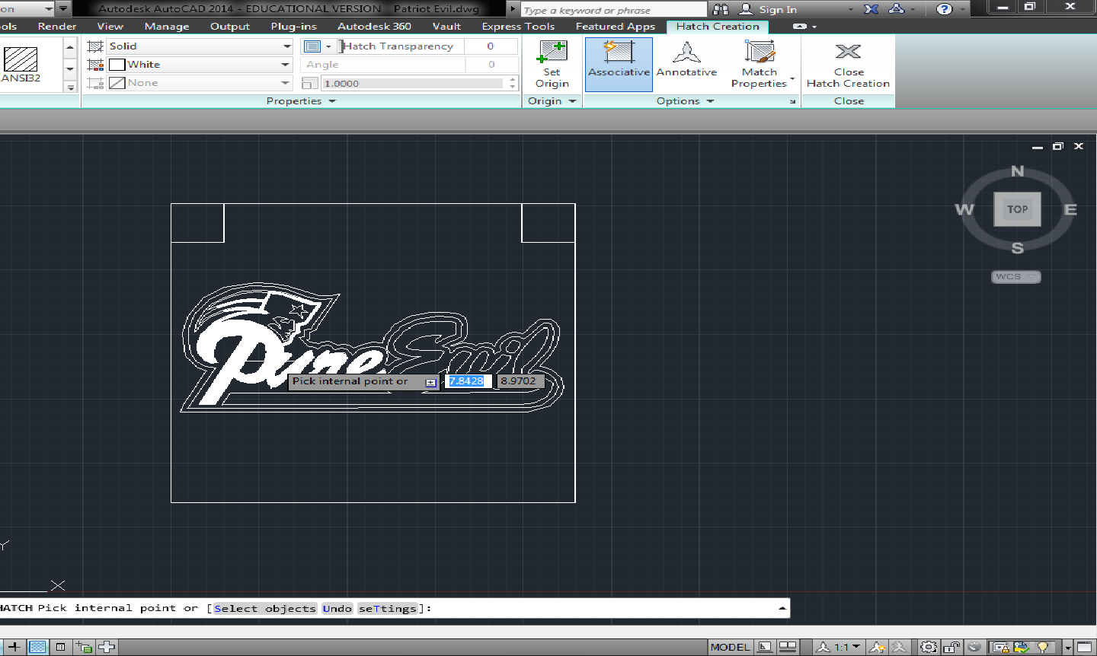Click the W compass direction on ViewCube

click(964, 209)
